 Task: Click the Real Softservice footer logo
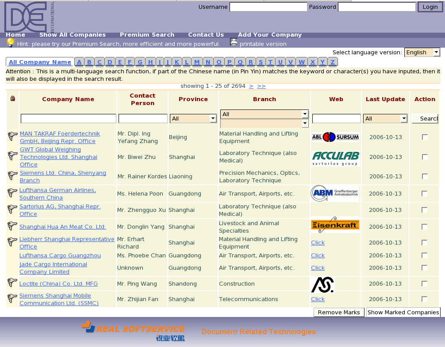coord(133,331)
